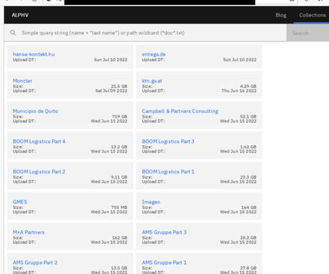Open the ktn.gv.at collection
Viewport: 329px width, 274px height.
(x=152, y=81)
